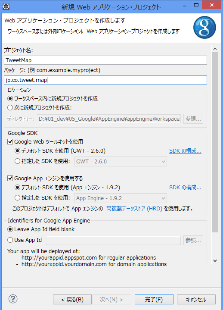Click the Google plugin globe logo

coord(204,27)
